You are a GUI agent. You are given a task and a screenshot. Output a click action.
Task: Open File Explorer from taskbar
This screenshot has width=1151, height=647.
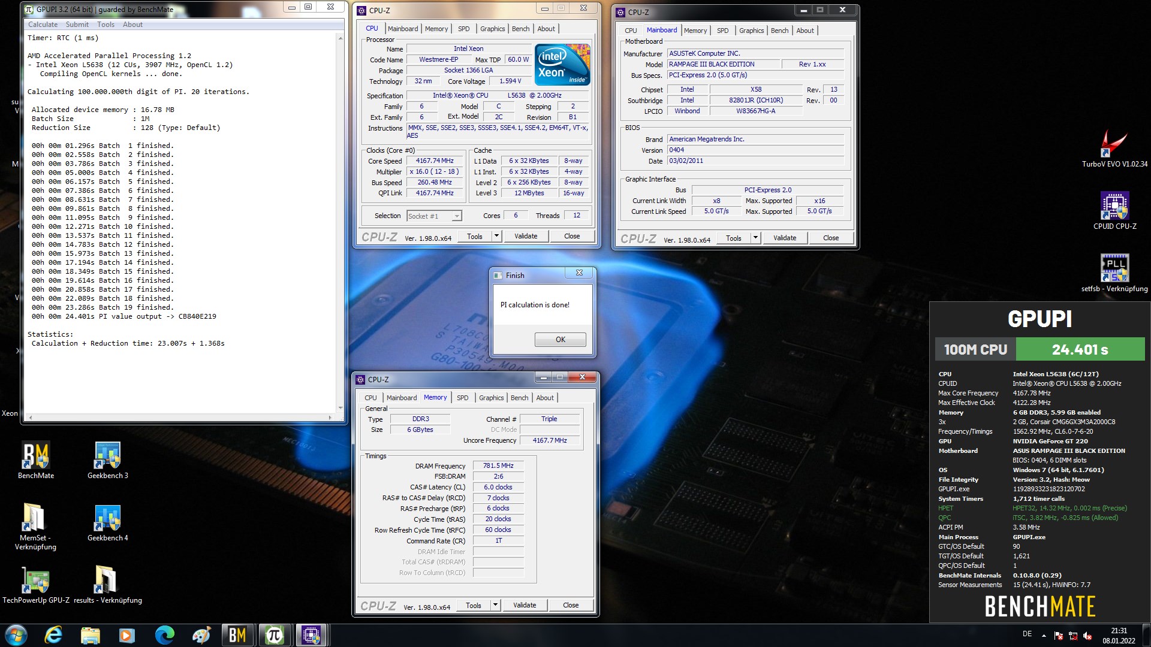91,635
